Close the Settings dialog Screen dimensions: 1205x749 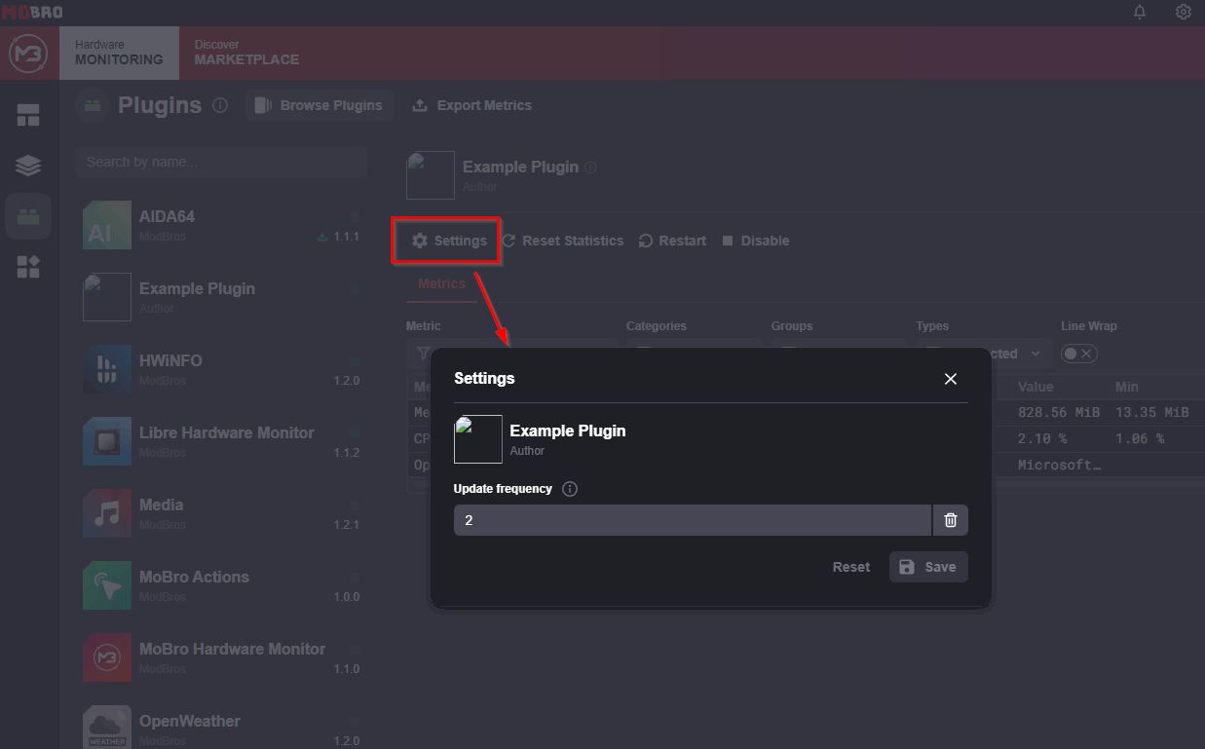tap(951, 379)
